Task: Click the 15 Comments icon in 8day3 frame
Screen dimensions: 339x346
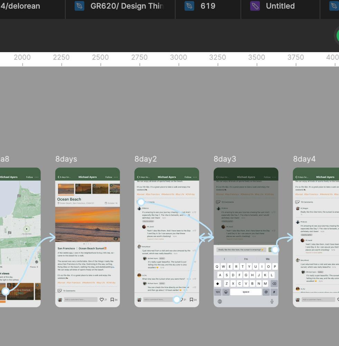Action: coord(218,202)
